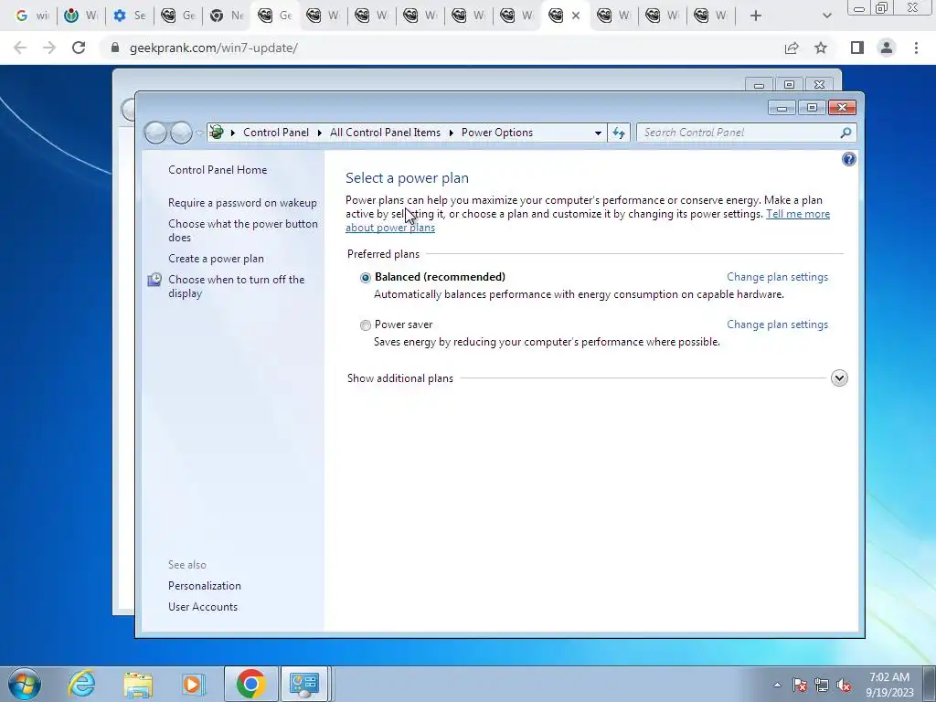
Task: Click the back arrow in Power Options window
Action: pyautogui.click(x=155, y=133)
